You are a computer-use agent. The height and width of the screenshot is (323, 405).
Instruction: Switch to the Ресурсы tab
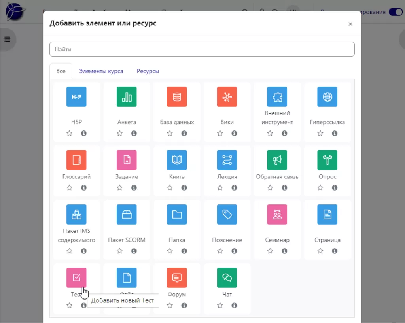(148, 71)
